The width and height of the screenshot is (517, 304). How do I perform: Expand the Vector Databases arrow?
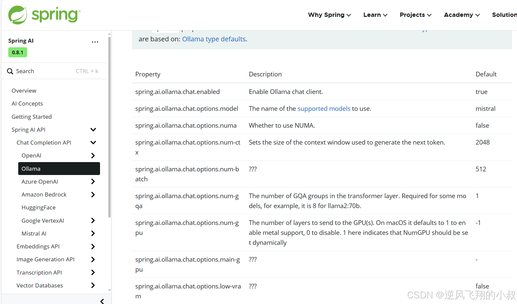tap(93, 285)
